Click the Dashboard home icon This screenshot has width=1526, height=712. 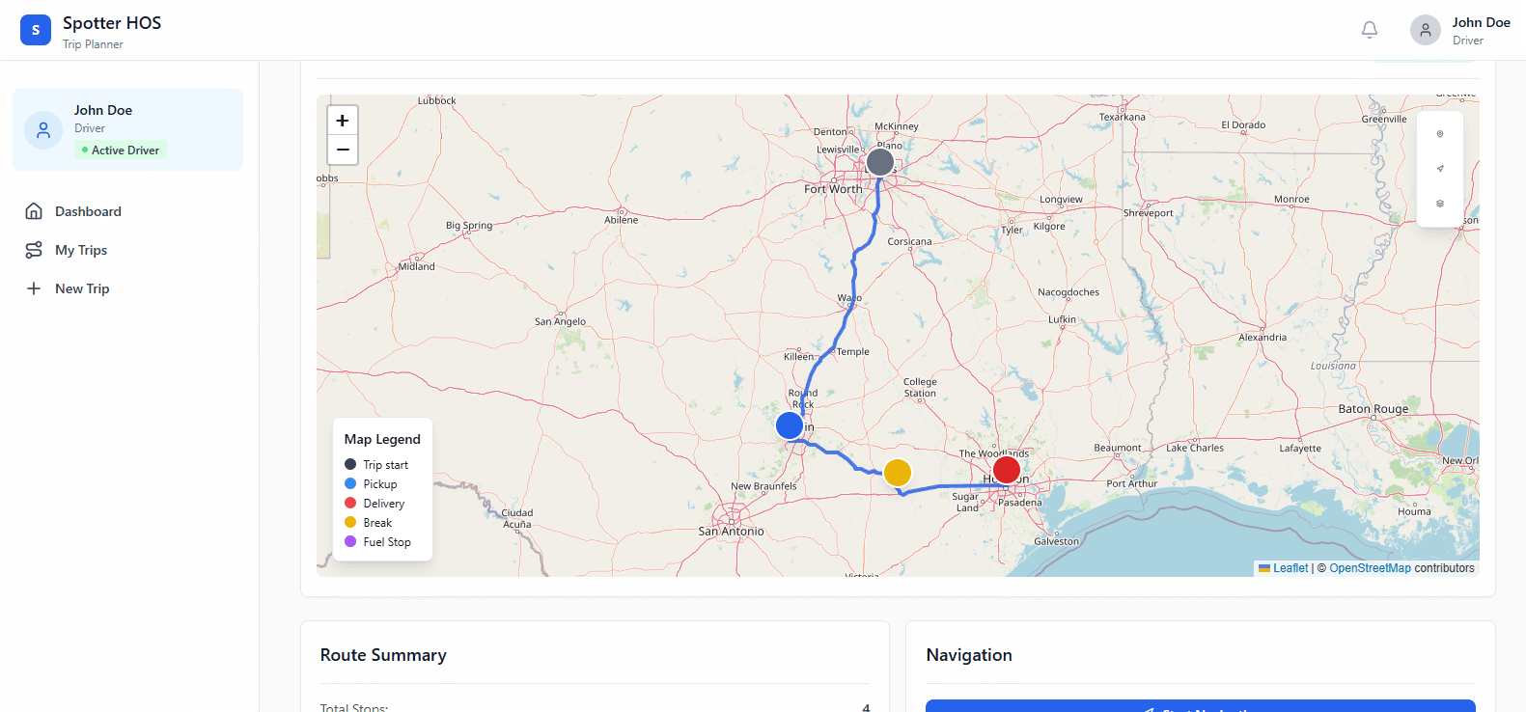(34, 211)
